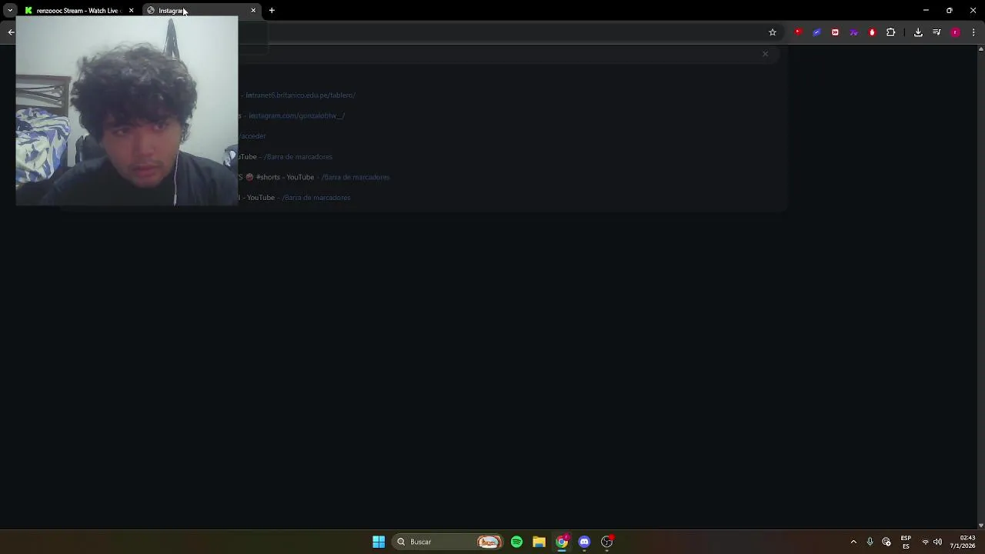Open the intranet6.britanico.edu.pe/tablero suggestion
Image resolution: width=985 pixels, height=554 pixels.
300,95
